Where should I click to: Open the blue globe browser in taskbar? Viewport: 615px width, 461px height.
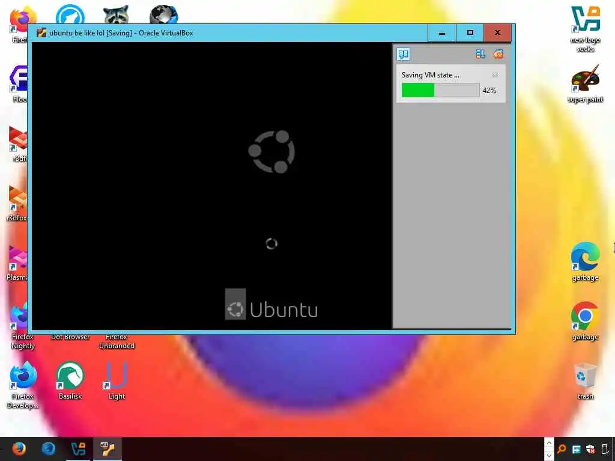pos(49,448)
